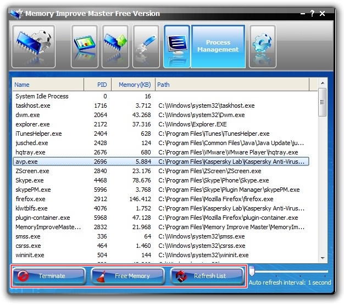Select the wininit.exe process

pyautogui.click(x=161, y=255)
